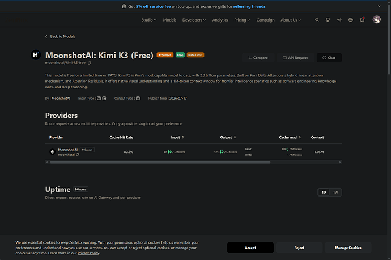
Task: Open the 5% off service fee link
Action: coord(154,6)
